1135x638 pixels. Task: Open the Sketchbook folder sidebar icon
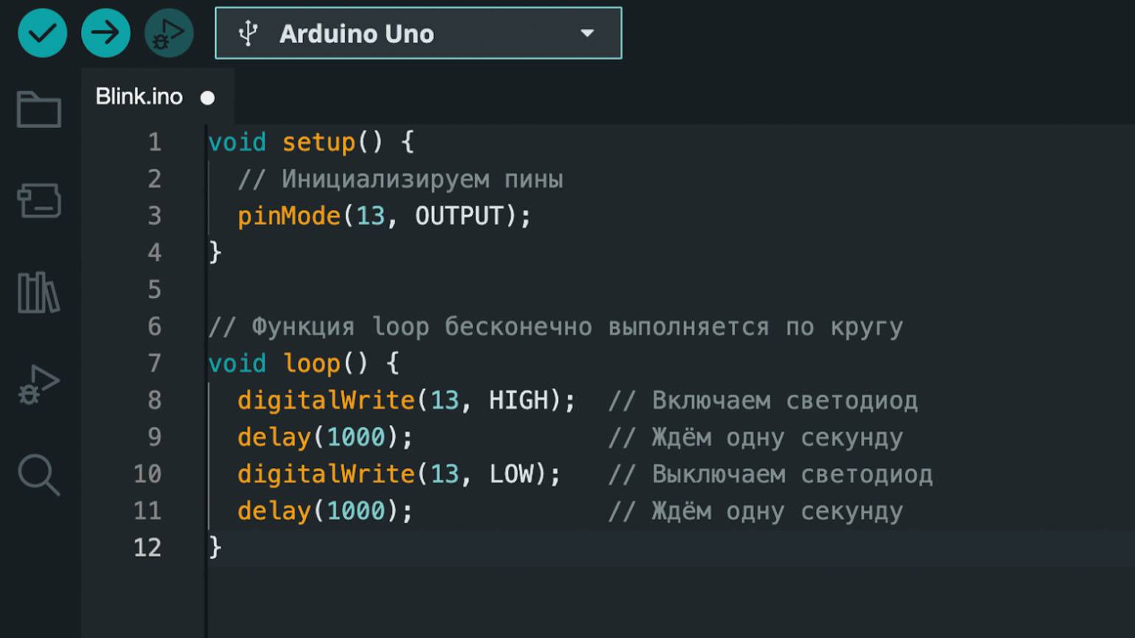coord(39,110)
